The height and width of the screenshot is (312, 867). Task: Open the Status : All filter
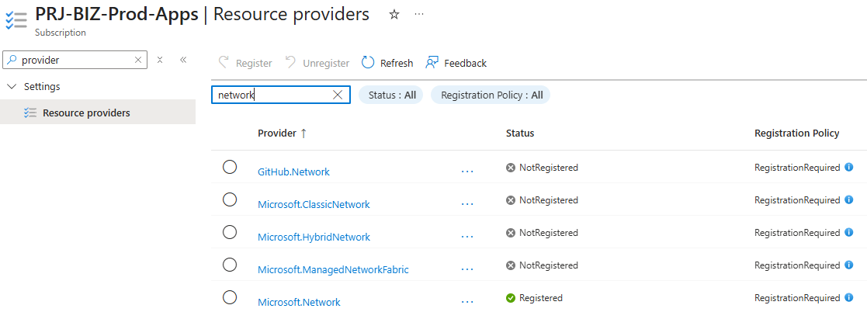tap(391, 95)
